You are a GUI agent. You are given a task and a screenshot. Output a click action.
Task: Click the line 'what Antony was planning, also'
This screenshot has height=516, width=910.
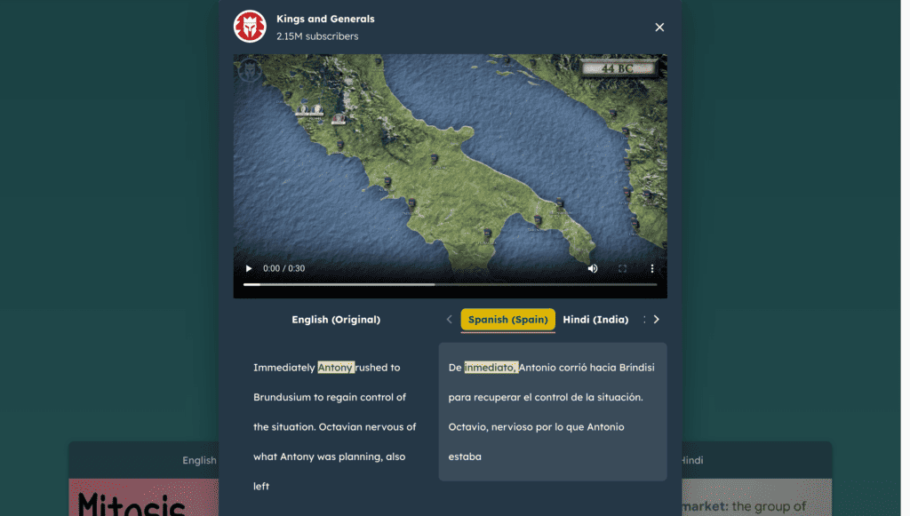tap(329, 456)
